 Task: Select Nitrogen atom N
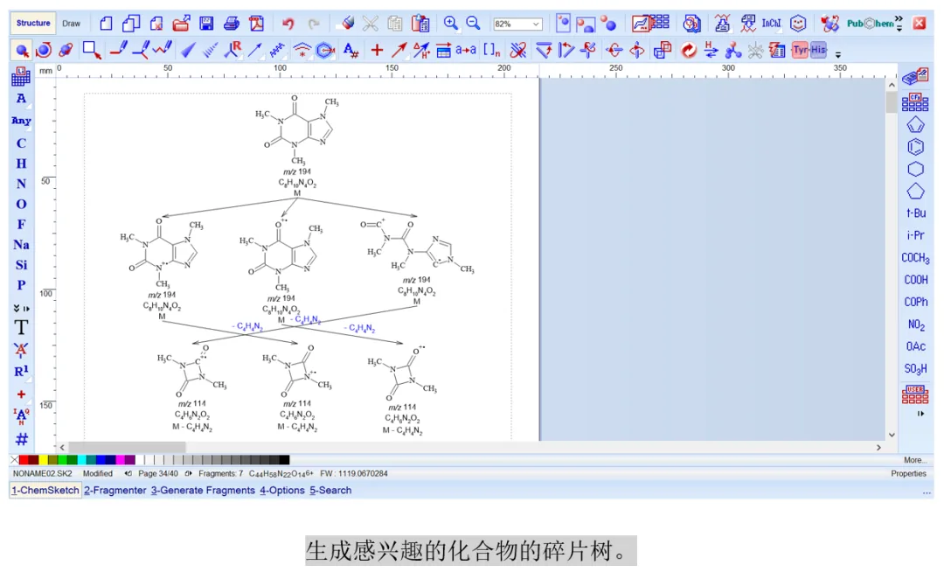pos(21,185)
